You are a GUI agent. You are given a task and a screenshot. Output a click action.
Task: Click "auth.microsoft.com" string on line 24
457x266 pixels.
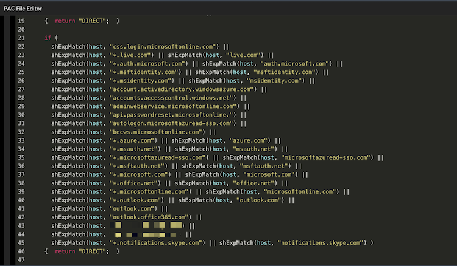296,64
